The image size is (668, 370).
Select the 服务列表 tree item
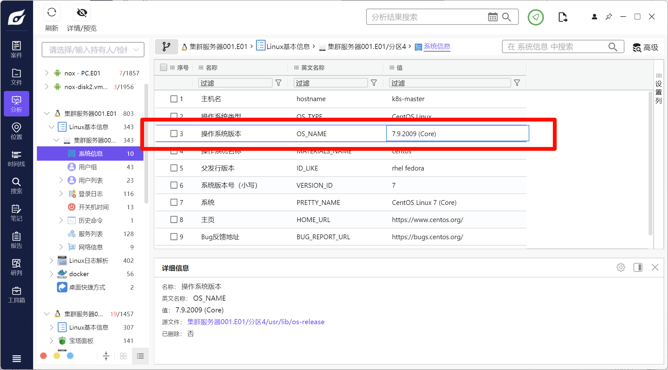point(90,234)
